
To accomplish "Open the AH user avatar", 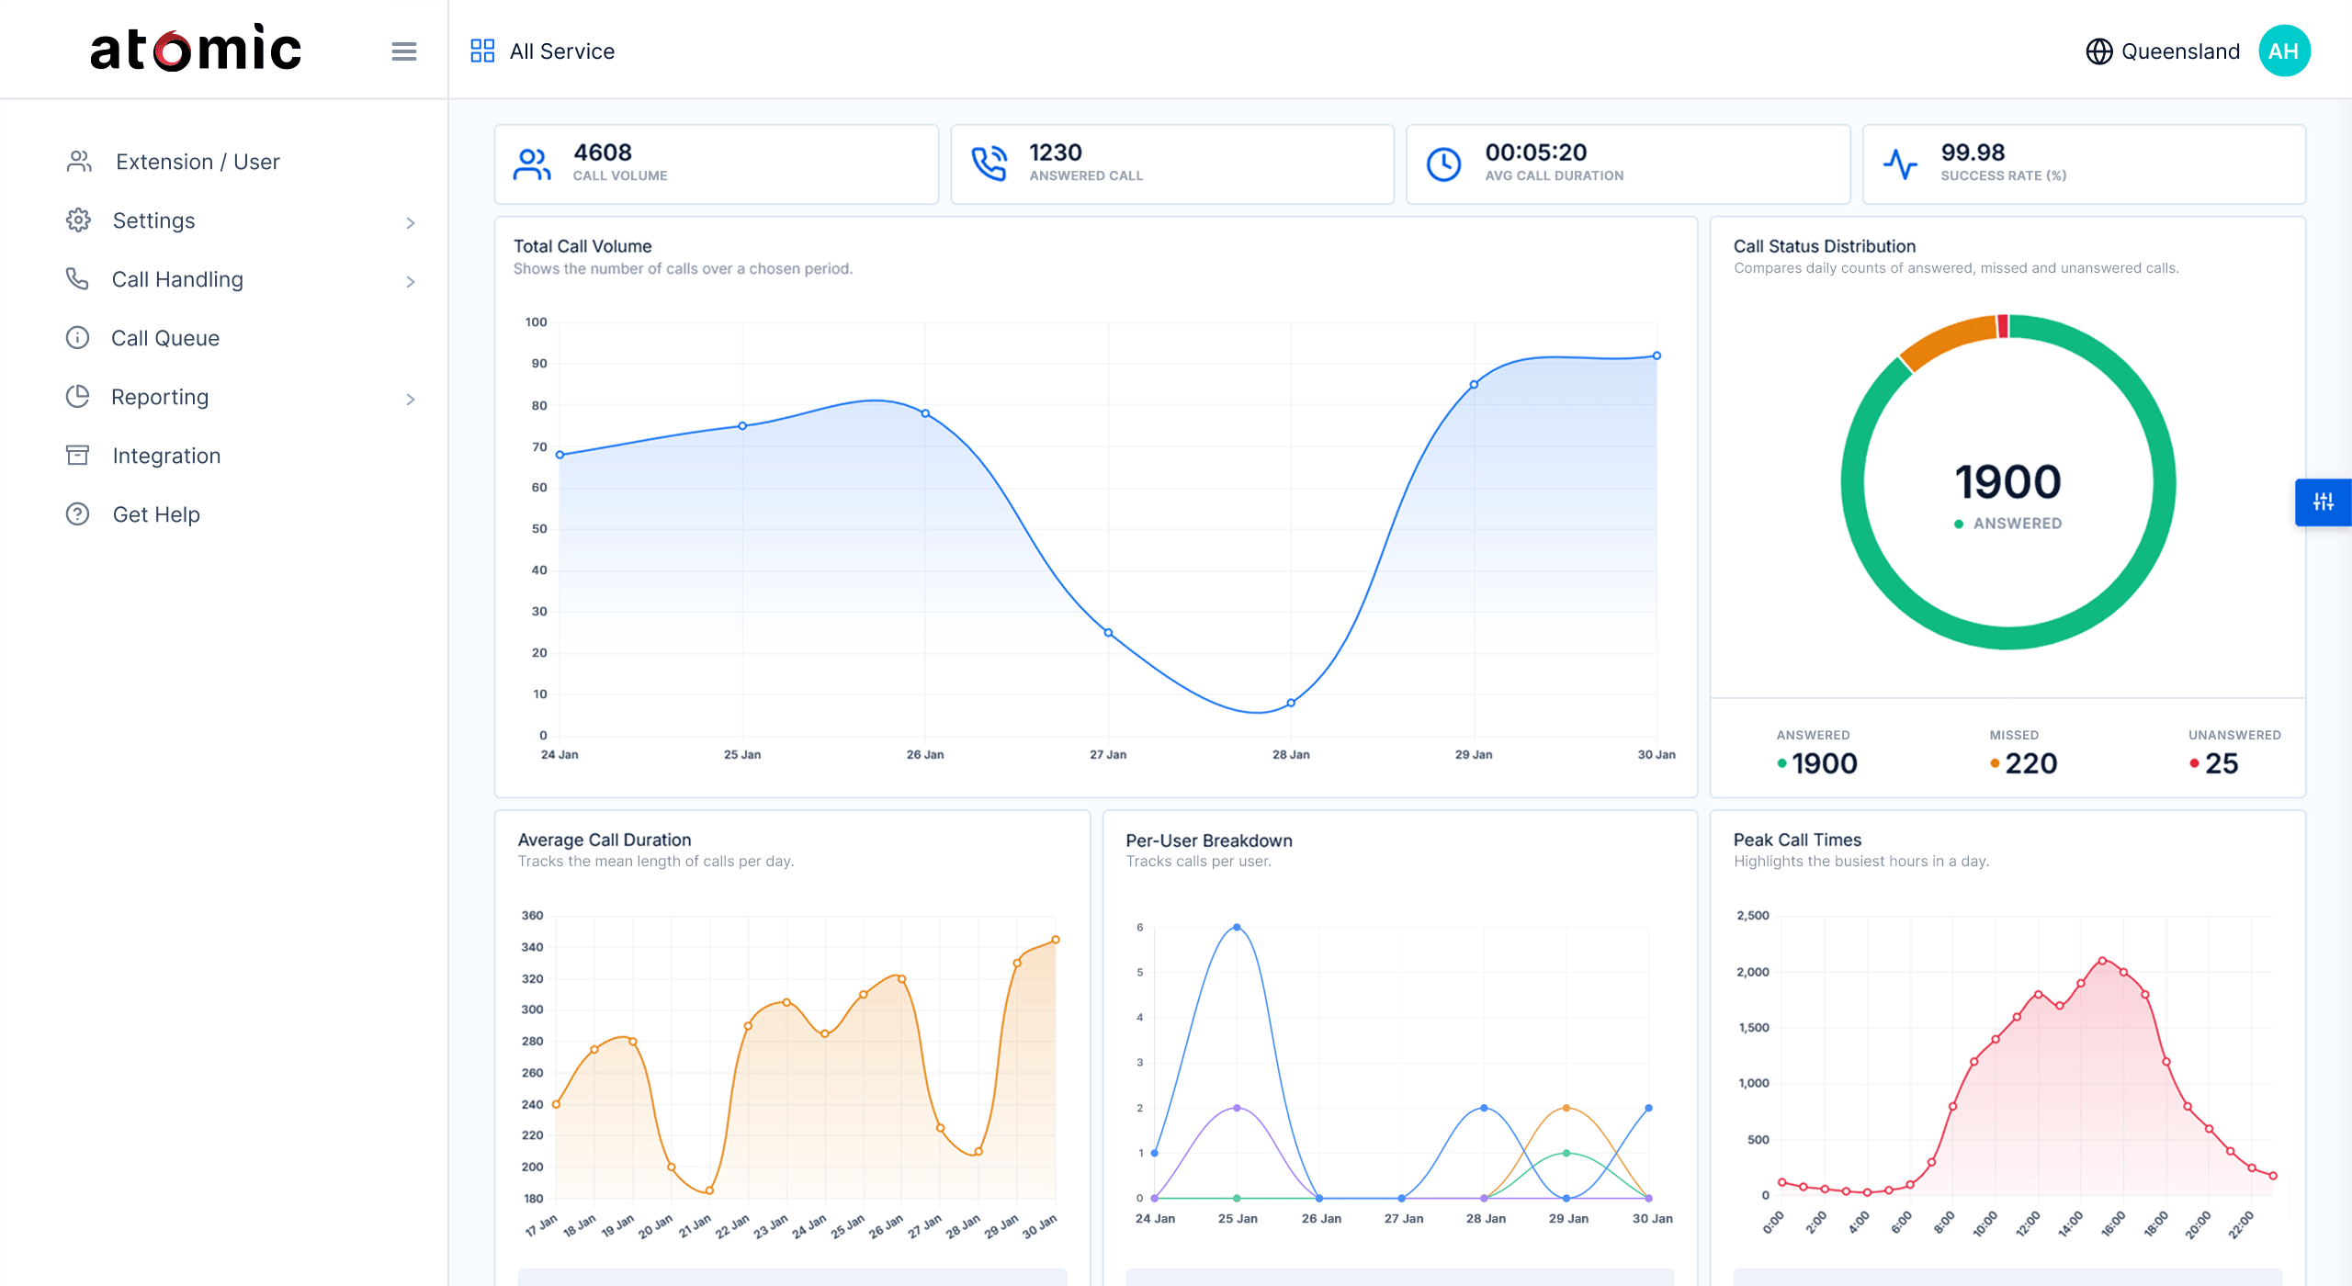I will coord(2283,51).
